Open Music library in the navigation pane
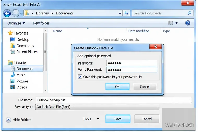This screenshot has width=198, height=132. click(18, 75)
